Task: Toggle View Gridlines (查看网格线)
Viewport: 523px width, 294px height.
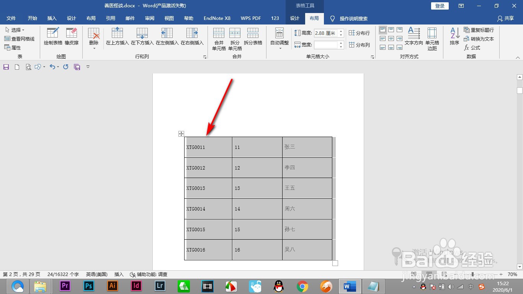Action: pyautogui.click(x=19, y=39)
